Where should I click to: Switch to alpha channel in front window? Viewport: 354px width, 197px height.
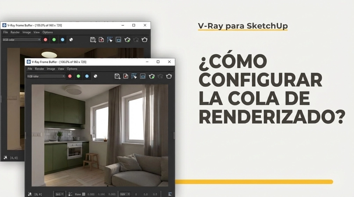(x=95, y=76)
